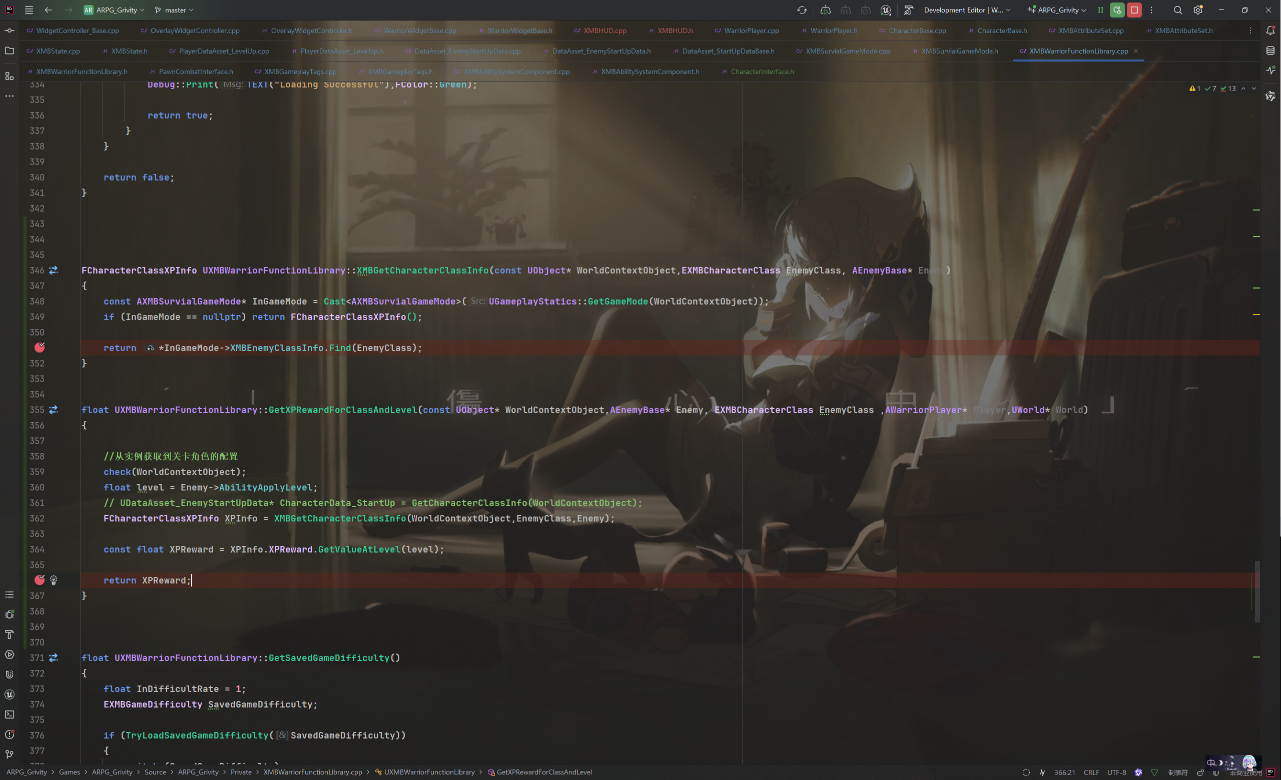Open the Git tool window

point(10,754)
